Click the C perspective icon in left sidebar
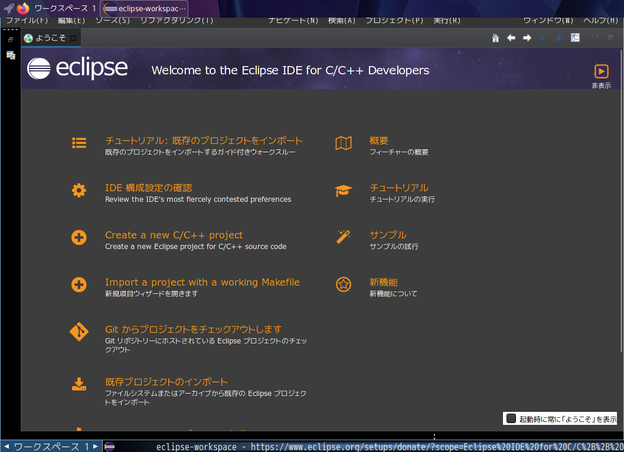Viewport: 624px width, 452px height. [11, 55]
